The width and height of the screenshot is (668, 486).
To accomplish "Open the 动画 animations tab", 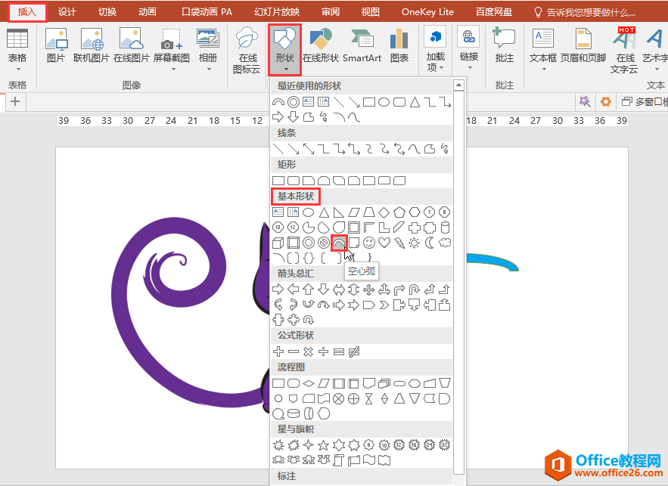I will tap(148, 12).
